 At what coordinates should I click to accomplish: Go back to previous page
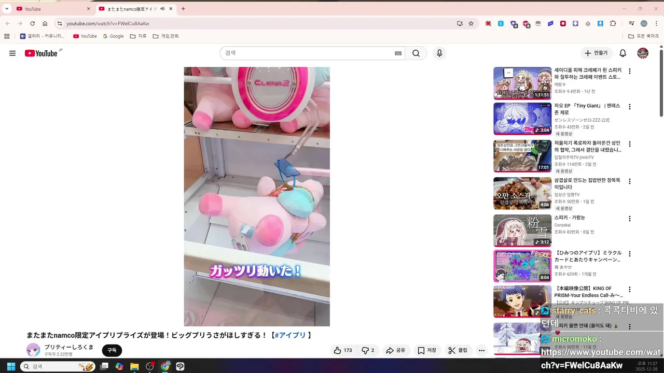[x=7, y=23]
